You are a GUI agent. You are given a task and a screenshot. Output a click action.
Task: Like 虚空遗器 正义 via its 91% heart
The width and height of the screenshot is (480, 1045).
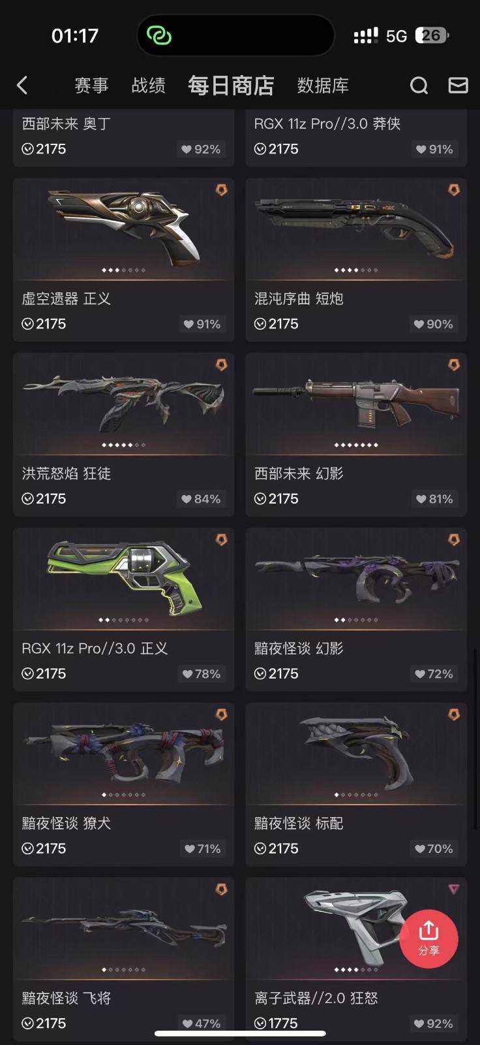pyautogui.click(x=202, y=324)
